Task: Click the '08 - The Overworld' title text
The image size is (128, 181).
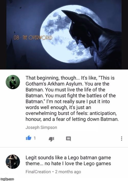Action: click(x=33, y=38)
